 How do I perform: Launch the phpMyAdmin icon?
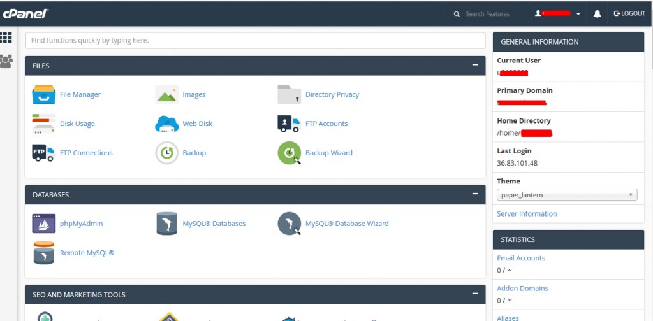click(44, 224)
